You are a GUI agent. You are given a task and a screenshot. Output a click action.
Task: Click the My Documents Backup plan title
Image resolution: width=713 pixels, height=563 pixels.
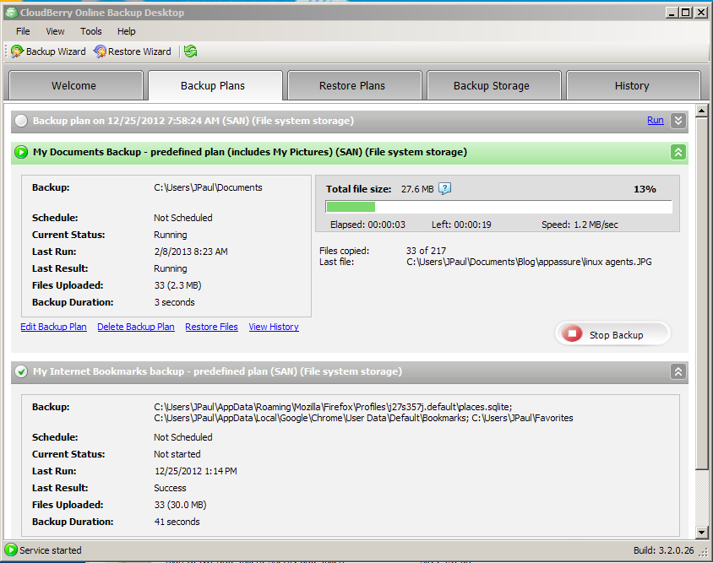click(x=250, y=152)
